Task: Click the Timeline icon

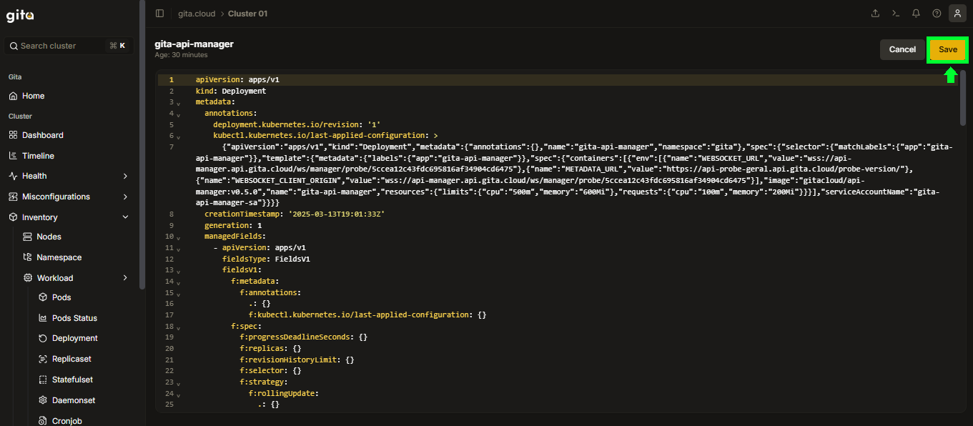Action: click(x=13, y=156)
